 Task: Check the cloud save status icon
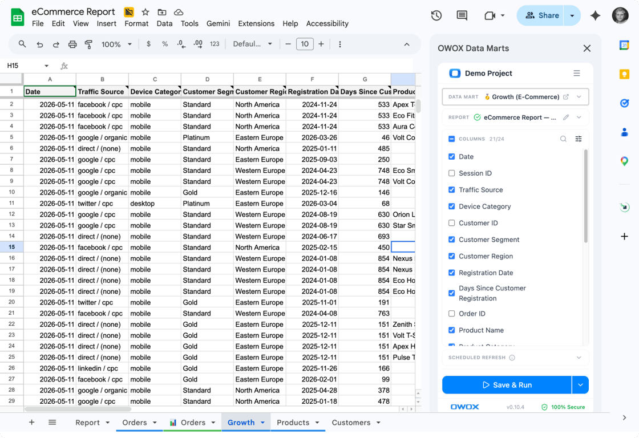[179, 12]
